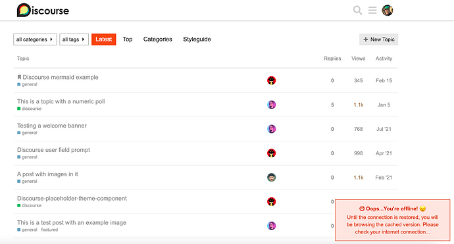Screen dimensions: 454x244
Task: Click general category under Discourse user field prompt
Action: pyautogui.click(x=27, y=157)
